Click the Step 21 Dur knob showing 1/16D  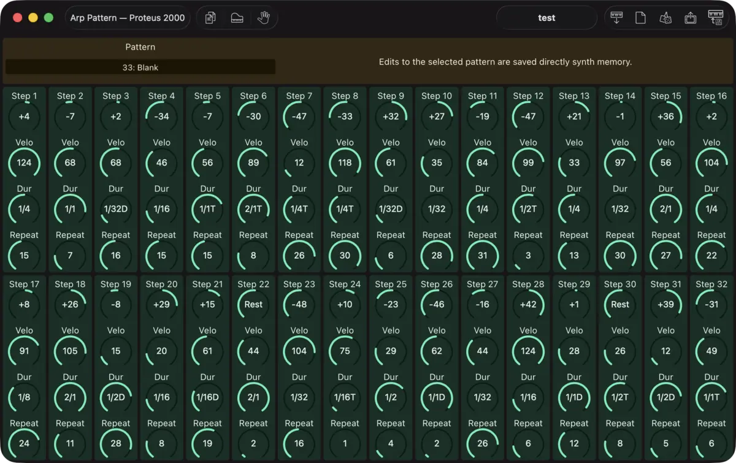tap(207, 397)
